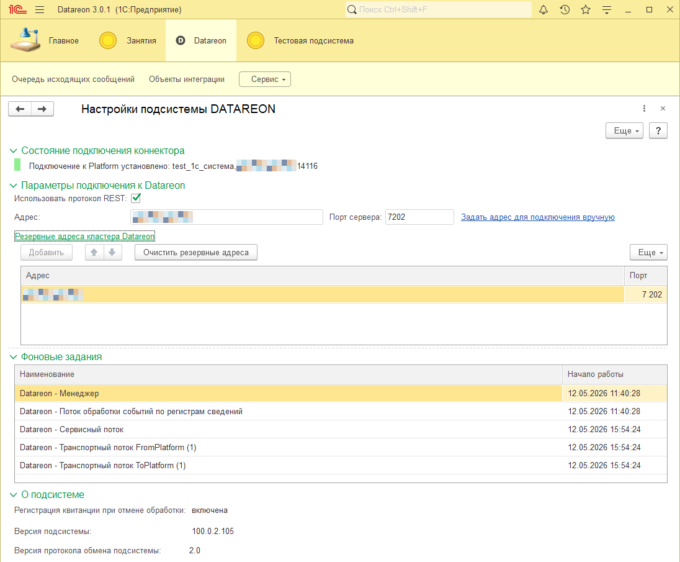
Task: Open the three-dot form options menu
Action: (644, 109)
